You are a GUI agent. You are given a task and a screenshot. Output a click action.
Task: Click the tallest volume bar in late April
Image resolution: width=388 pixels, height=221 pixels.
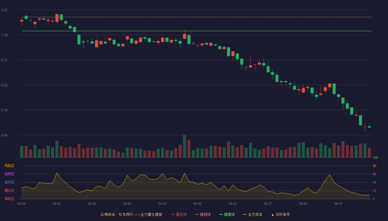pos(185,146)
